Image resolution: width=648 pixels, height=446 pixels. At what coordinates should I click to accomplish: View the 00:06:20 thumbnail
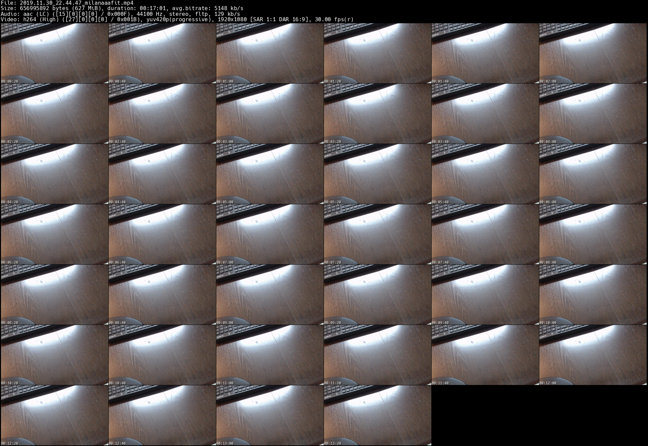coord(54,234)
